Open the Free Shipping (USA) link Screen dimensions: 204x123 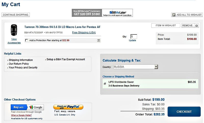[84, 33]
